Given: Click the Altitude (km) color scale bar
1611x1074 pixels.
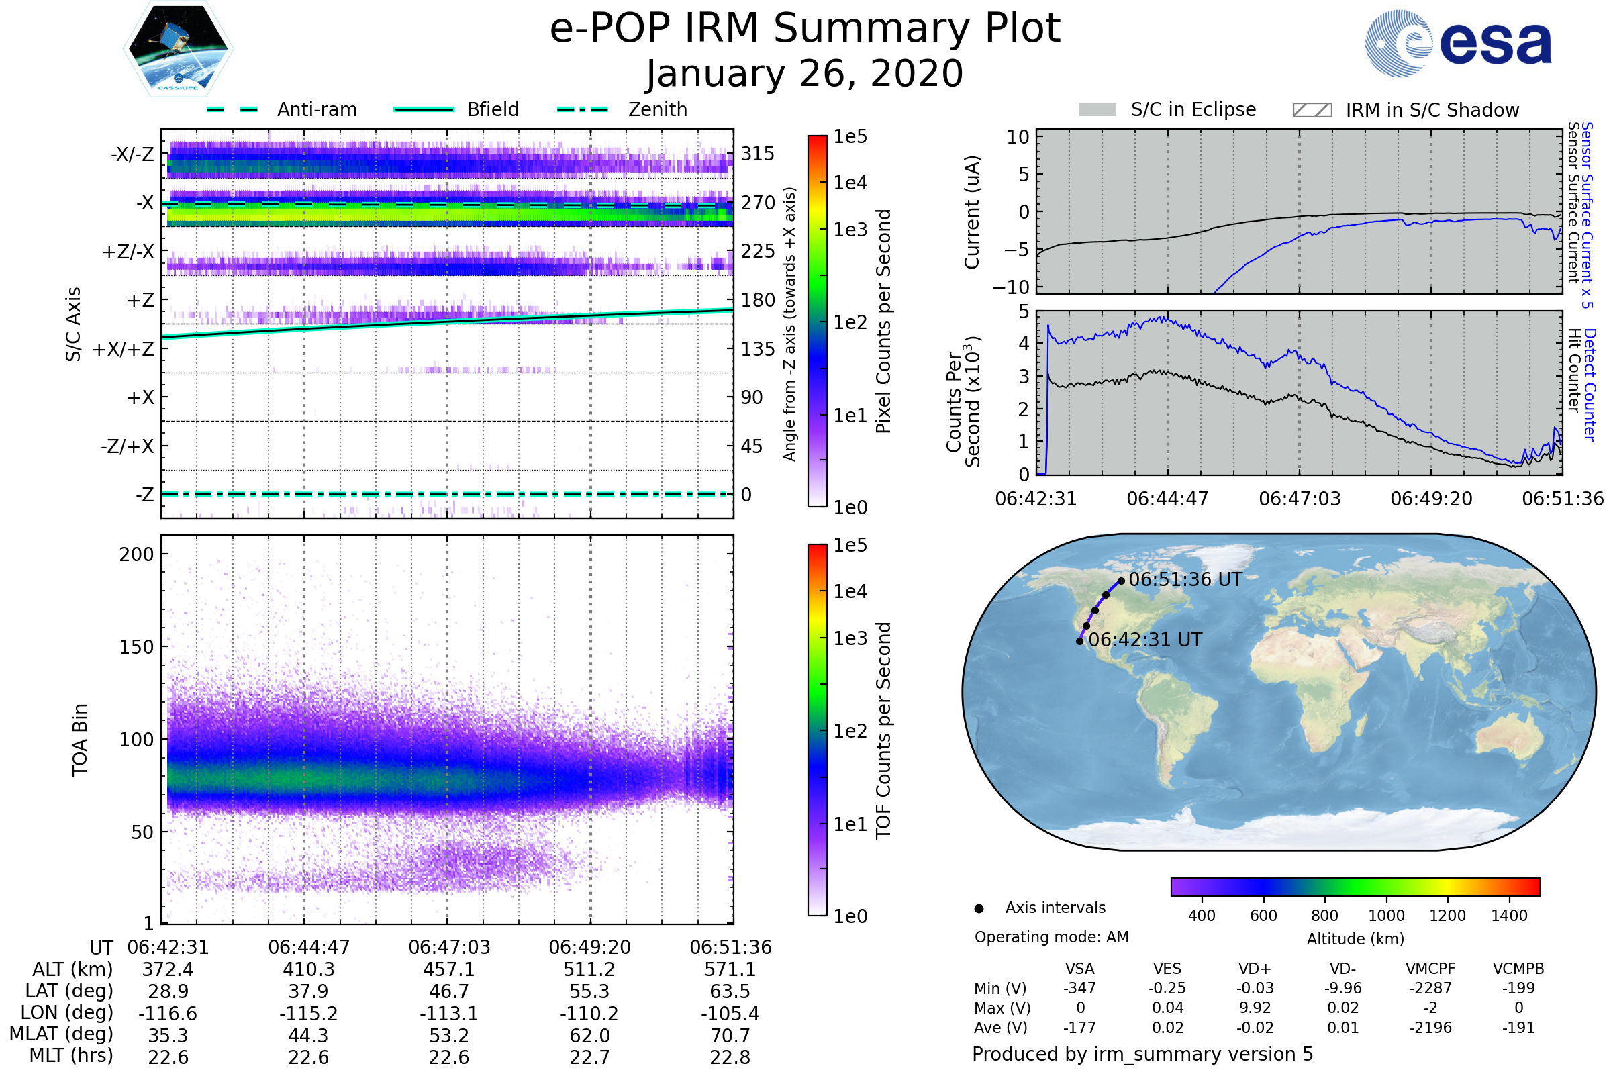Looking at the screenshot, I should click(1355, 887).
